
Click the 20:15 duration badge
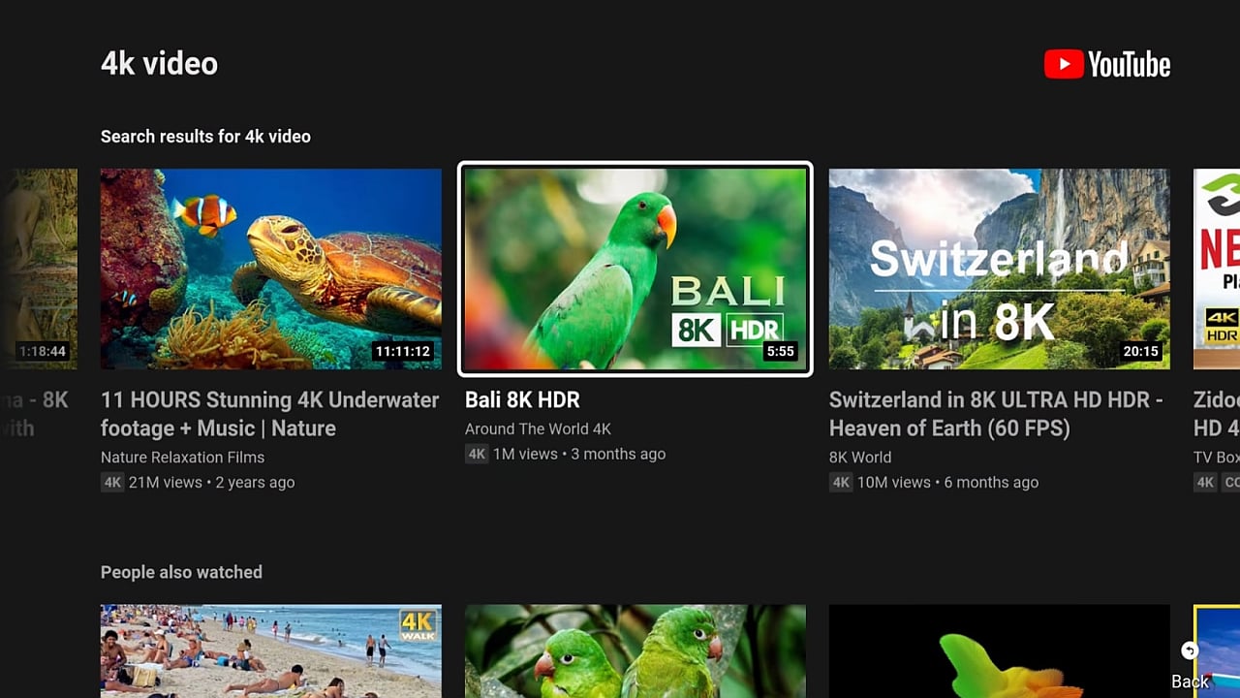[1140, 351]
